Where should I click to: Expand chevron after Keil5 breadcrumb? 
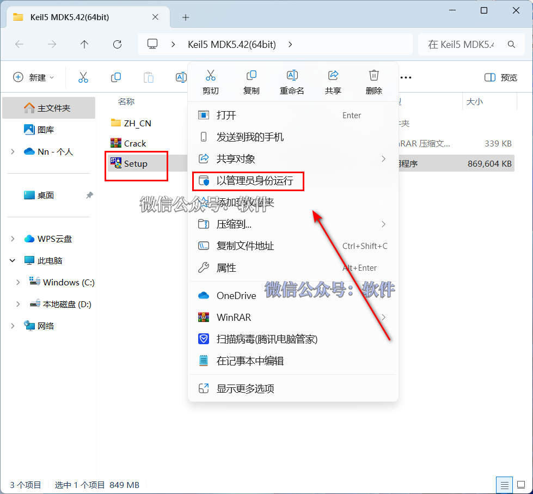(x=290, y=44)
